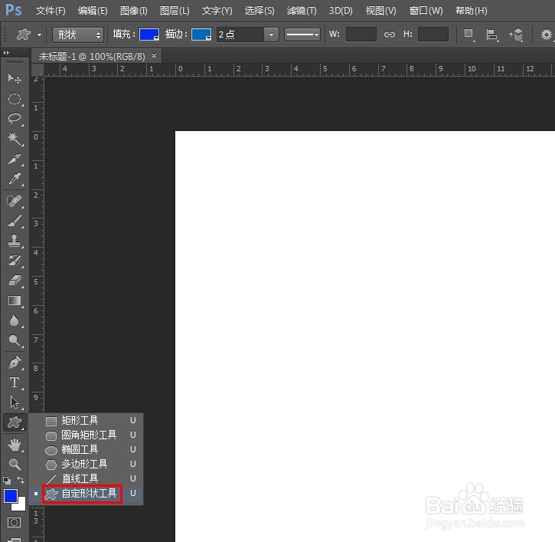
Task: Open path alignment options
Action: [x=492, y=34]
